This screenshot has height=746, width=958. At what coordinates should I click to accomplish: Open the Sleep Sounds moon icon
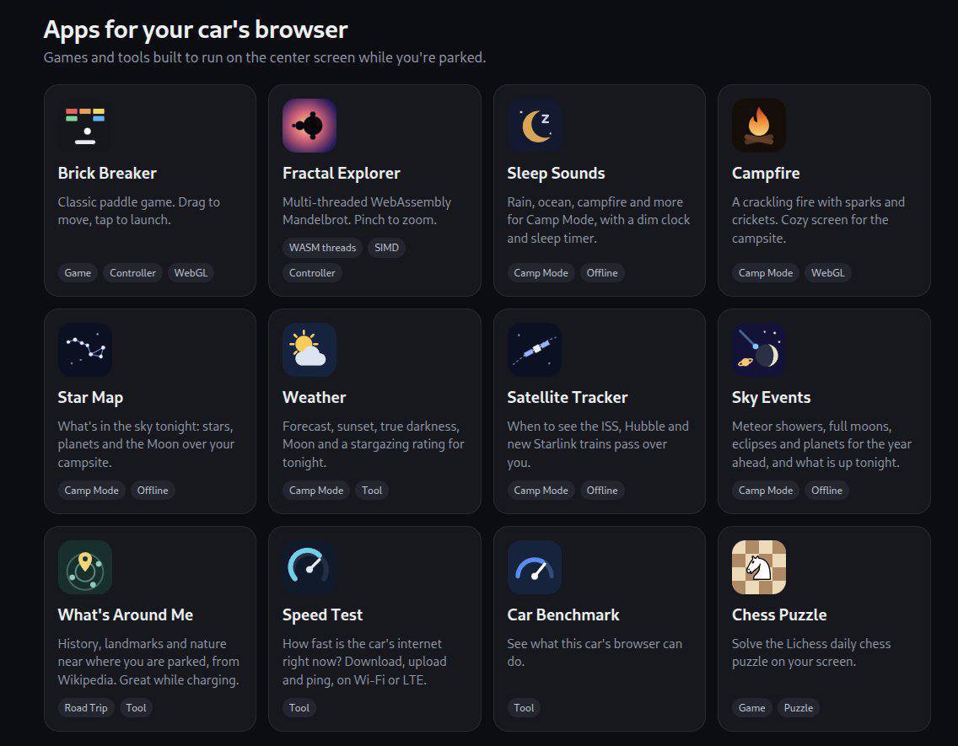click(x=534, y=125)
